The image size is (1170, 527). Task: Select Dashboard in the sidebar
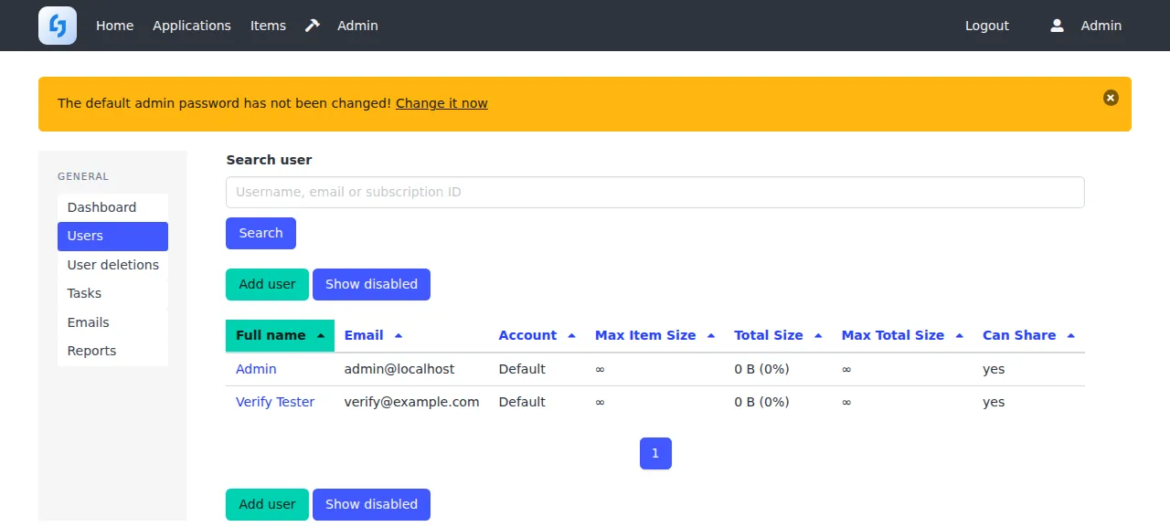click(x=112, y=207)
